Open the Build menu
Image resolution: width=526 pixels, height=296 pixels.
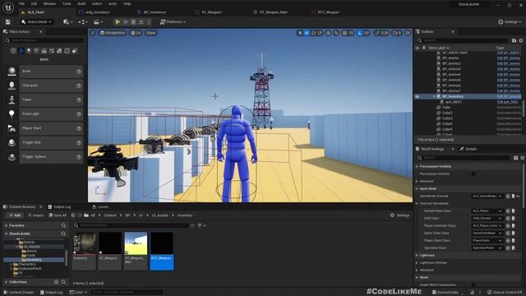click(81, 3)
